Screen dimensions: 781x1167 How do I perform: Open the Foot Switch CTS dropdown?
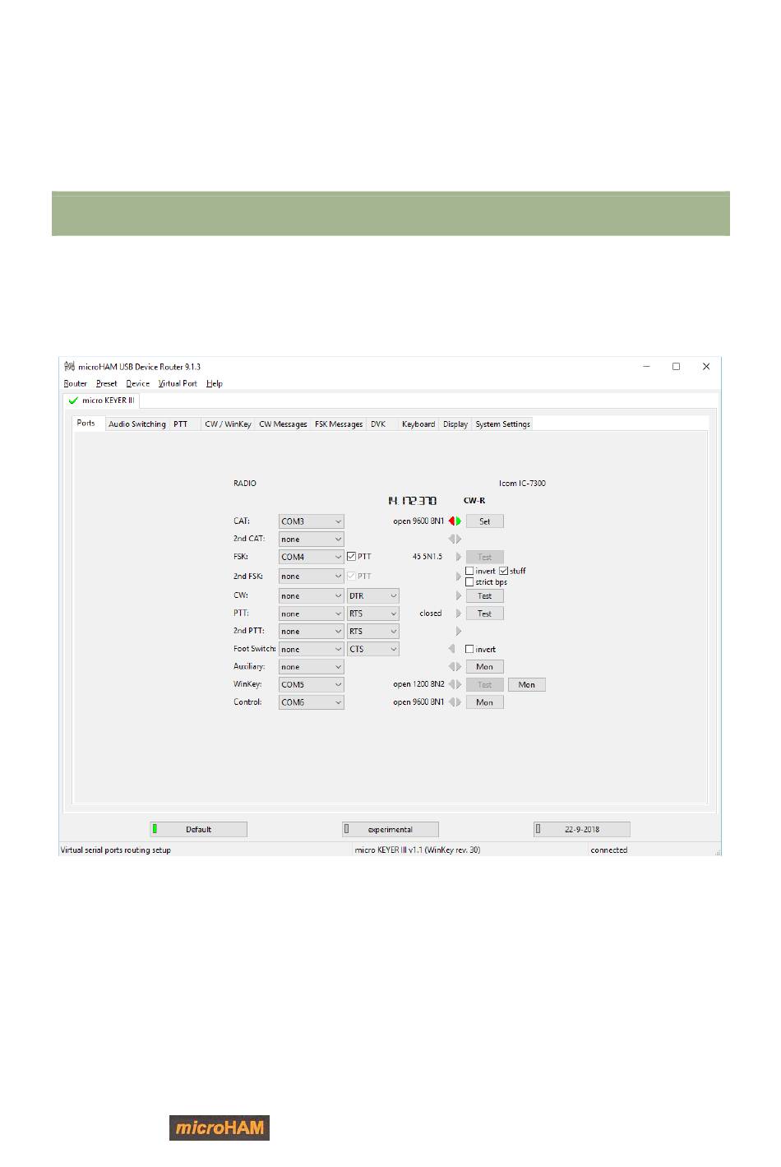pyautogui.click(x=373, y=649)
